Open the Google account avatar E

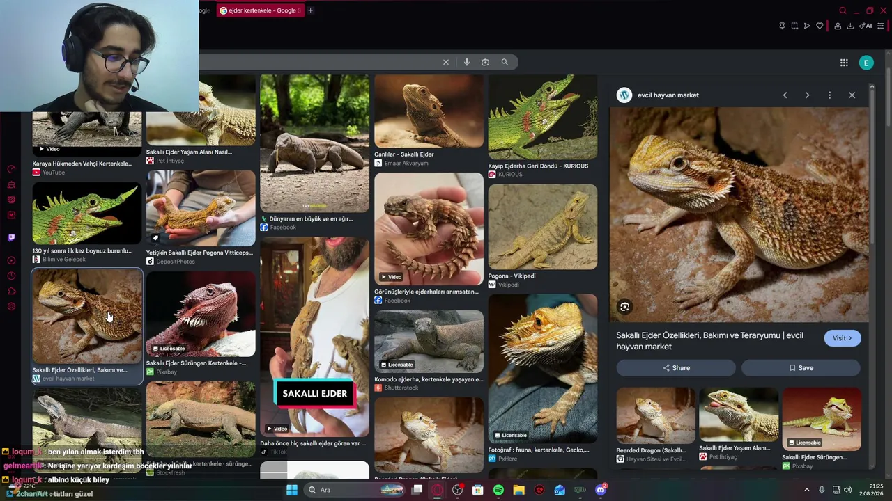pyautogui.click(x=866, y=63)
